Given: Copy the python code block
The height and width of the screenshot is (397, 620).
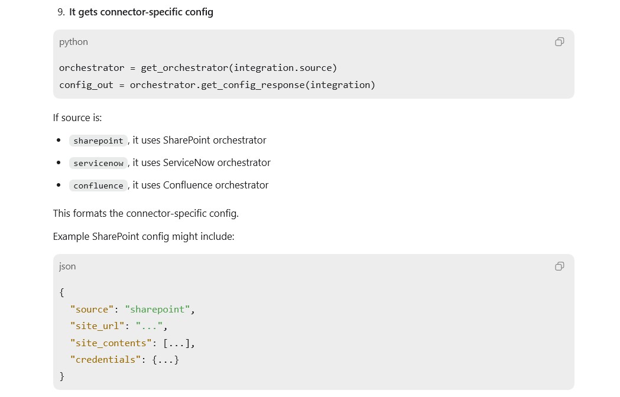Looking at the screenshot, I should [x=559, y=42].
